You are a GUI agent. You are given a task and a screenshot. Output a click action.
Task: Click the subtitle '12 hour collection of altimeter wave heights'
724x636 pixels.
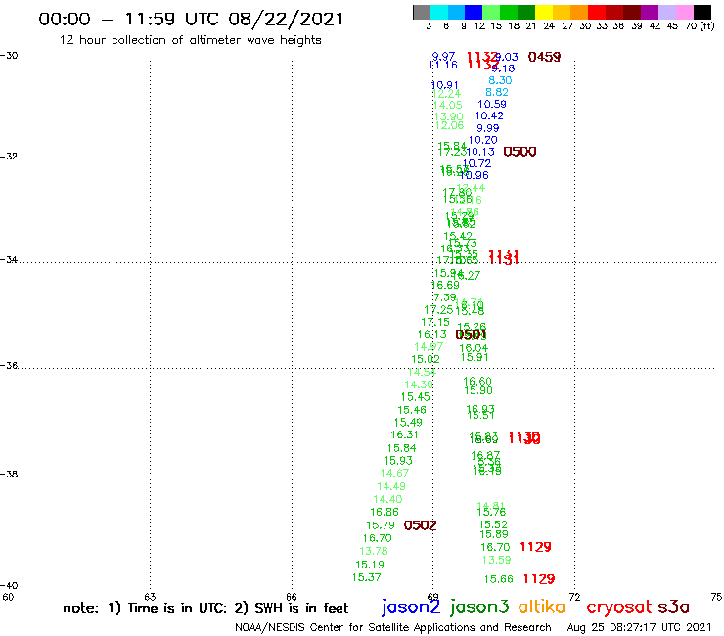click(190, 40)
